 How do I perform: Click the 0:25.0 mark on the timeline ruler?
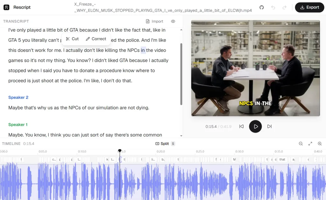coord(200,151)
